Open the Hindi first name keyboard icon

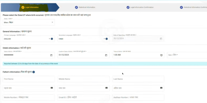click(x=52, y=88)
